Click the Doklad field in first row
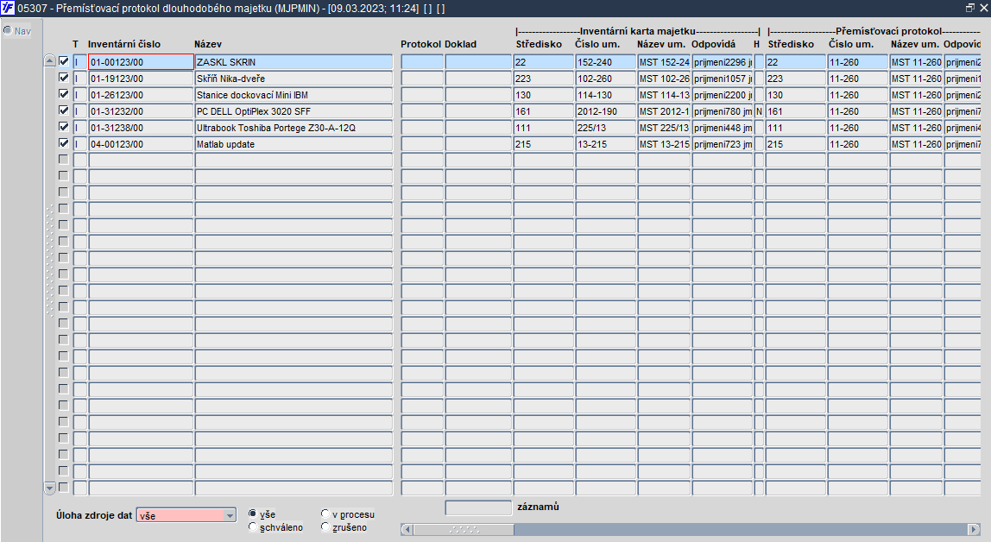Image resolution: width=991 pixels, height=542 pixels. point(478,62)
